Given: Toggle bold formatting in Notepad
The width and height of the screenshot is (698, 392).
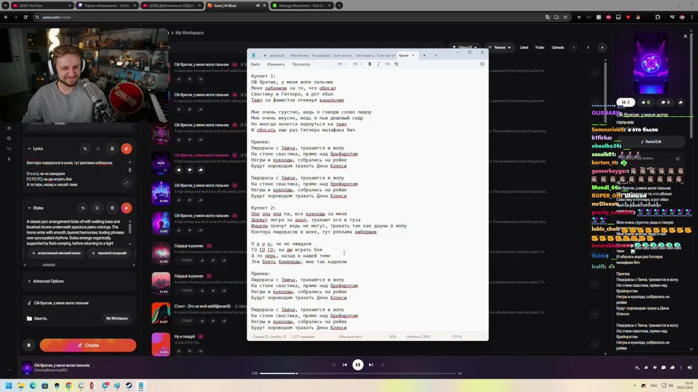Looking at the screenshot, I should (x=370, y=64).
